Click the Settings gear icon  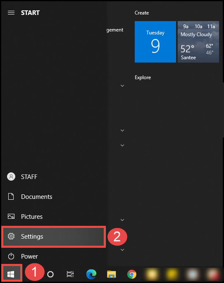click(11, 236)
